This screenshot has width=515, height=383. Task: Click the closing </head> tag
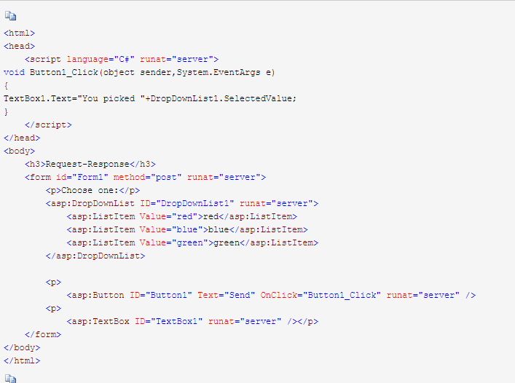coord(22,138)
